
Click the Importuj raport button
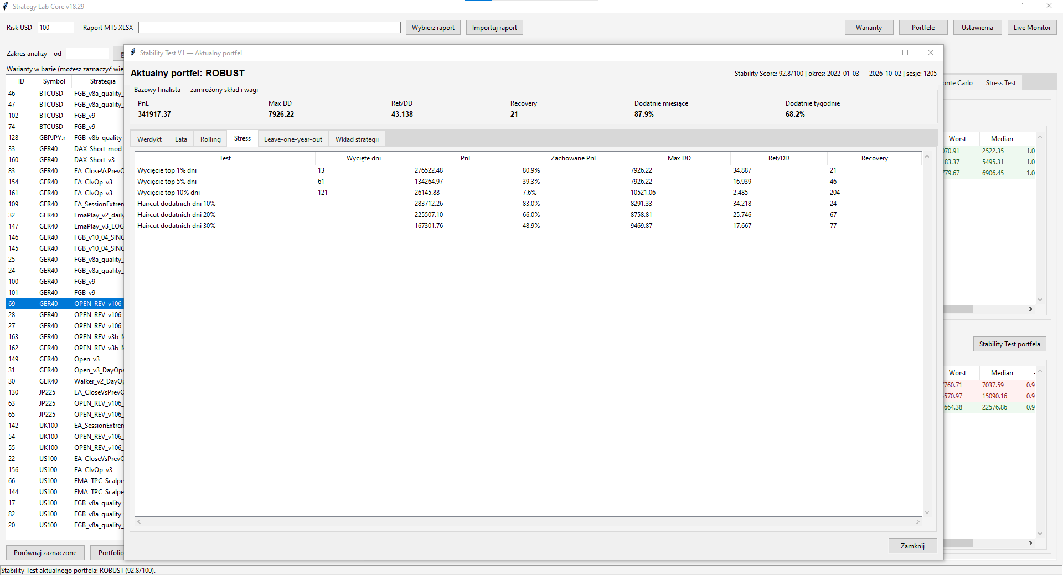(x=494, y=28)
